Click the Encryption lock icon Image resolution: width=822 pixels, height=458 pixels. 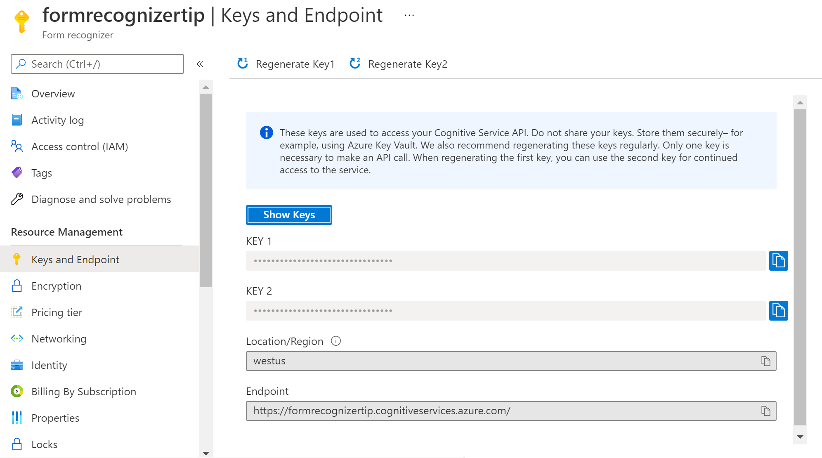coord(17,286)
